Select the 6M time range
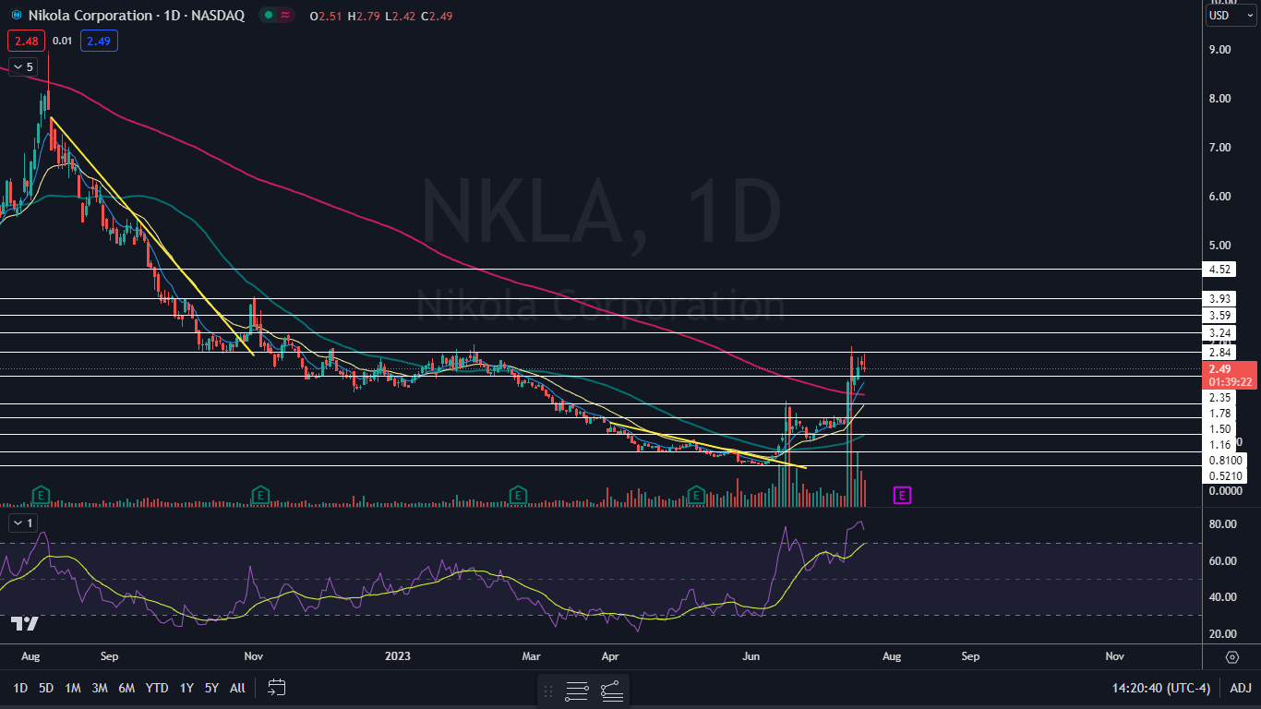The height and width of the screenshot is (709, 1261). [126, 687]
